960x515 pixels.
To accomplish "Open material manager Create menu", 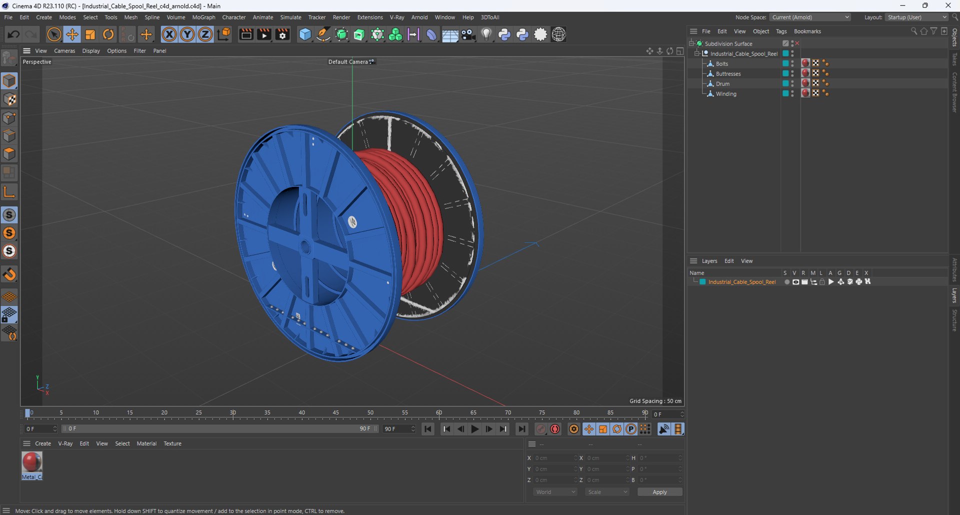I will [42, 443].
